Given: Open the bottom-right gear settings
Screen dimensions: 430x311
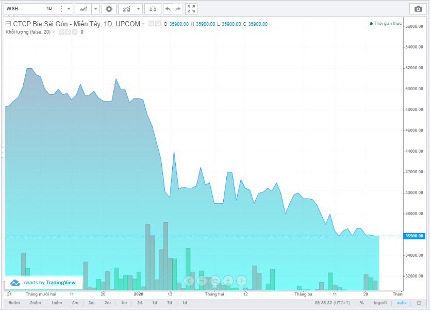Looking at the screenshot, I should click(419, 303).
